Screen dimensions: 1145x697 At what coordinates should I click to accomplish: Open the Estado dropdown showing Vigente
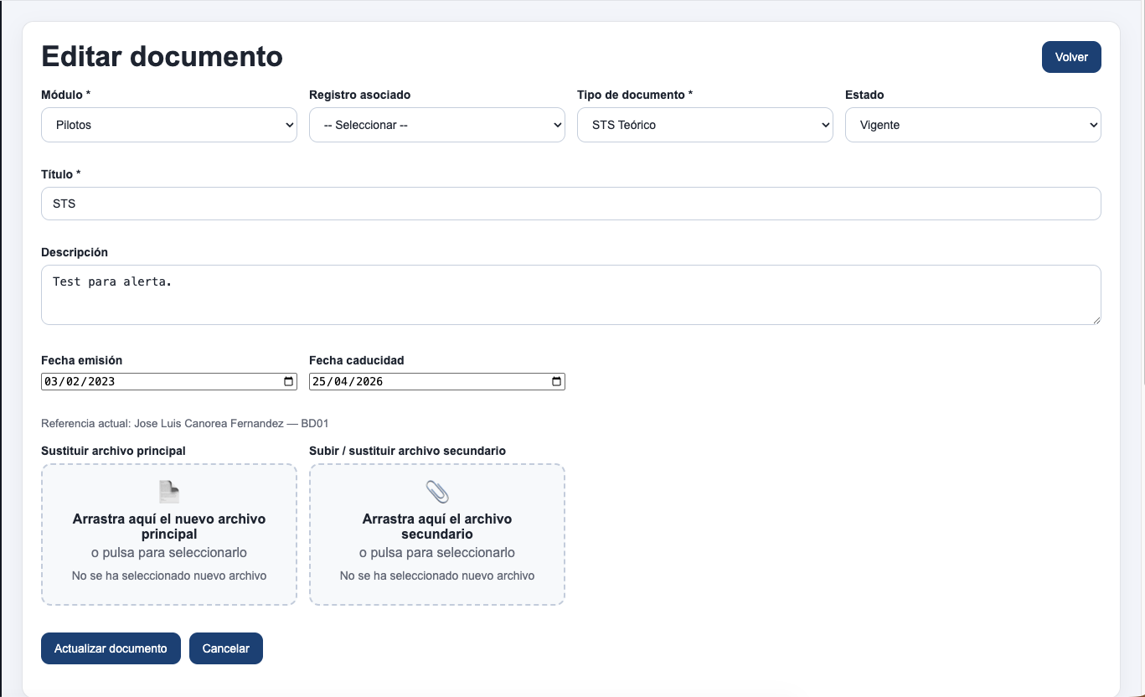pyautogui.click(x=973, y=125)
